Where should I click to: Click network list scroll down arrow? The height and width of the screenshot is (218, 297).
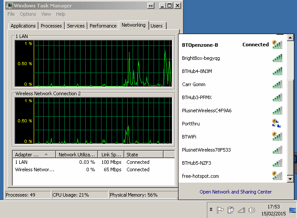290,179
